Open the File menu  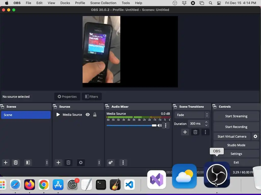tap(29, 3)
